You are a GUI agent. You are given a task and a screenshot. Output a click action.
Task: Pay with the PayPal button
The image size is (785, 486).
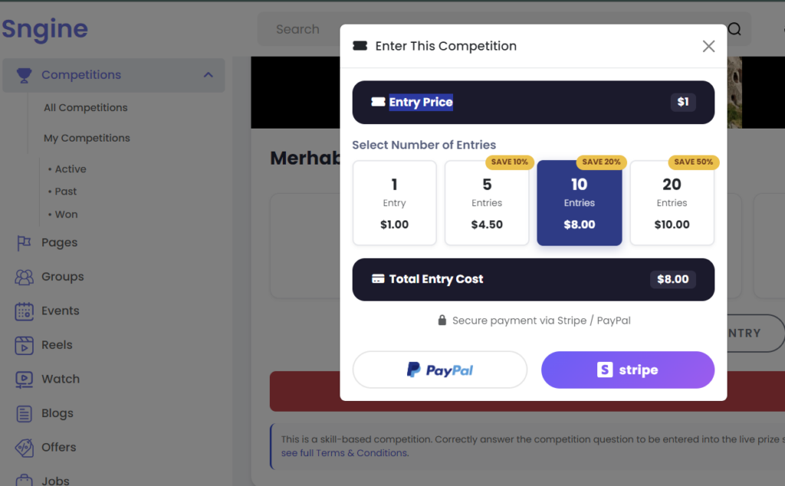pos(439,370)
